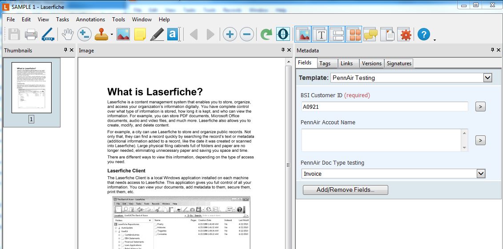Viewport: 503px width, 249px height.
Task: Zoom in with the plus button
Action: coord(229,34)
